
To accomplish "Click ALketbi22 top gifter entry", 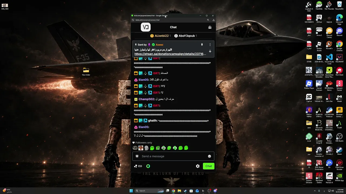I will [161, 36].
